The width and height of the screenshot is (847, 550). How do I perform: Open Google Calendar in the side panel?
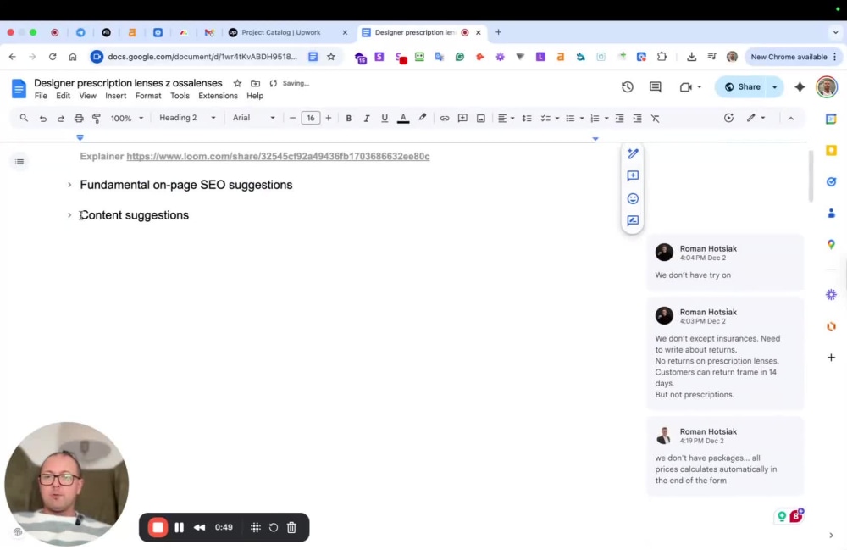831,119
